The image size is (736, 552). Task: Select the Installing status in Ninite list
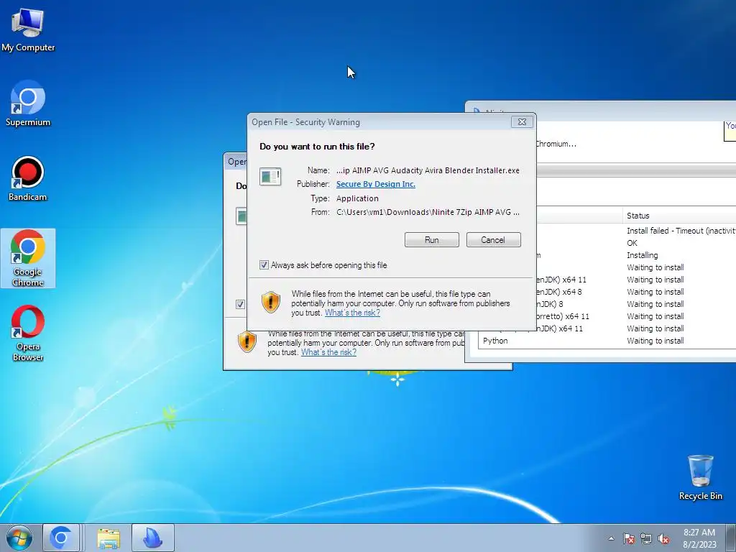click(642, 255)
